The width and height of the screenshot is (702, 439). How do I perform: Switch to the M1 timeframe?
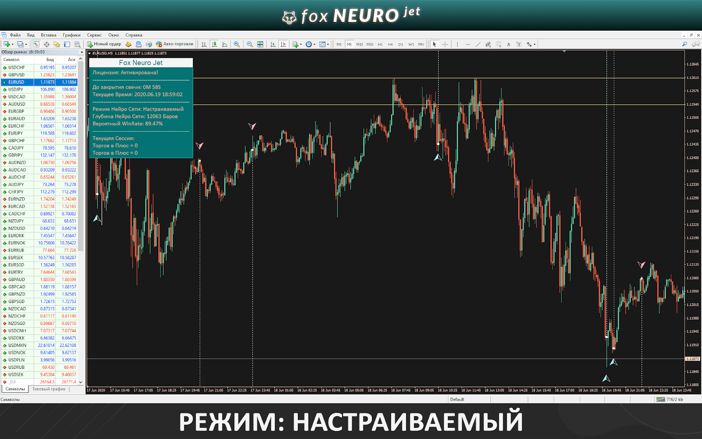pyautogui.click(x=339, y=44)
